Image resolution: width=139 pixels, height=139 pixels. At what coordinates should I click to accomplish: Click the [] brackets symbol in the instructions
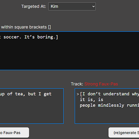pos(49,27)
